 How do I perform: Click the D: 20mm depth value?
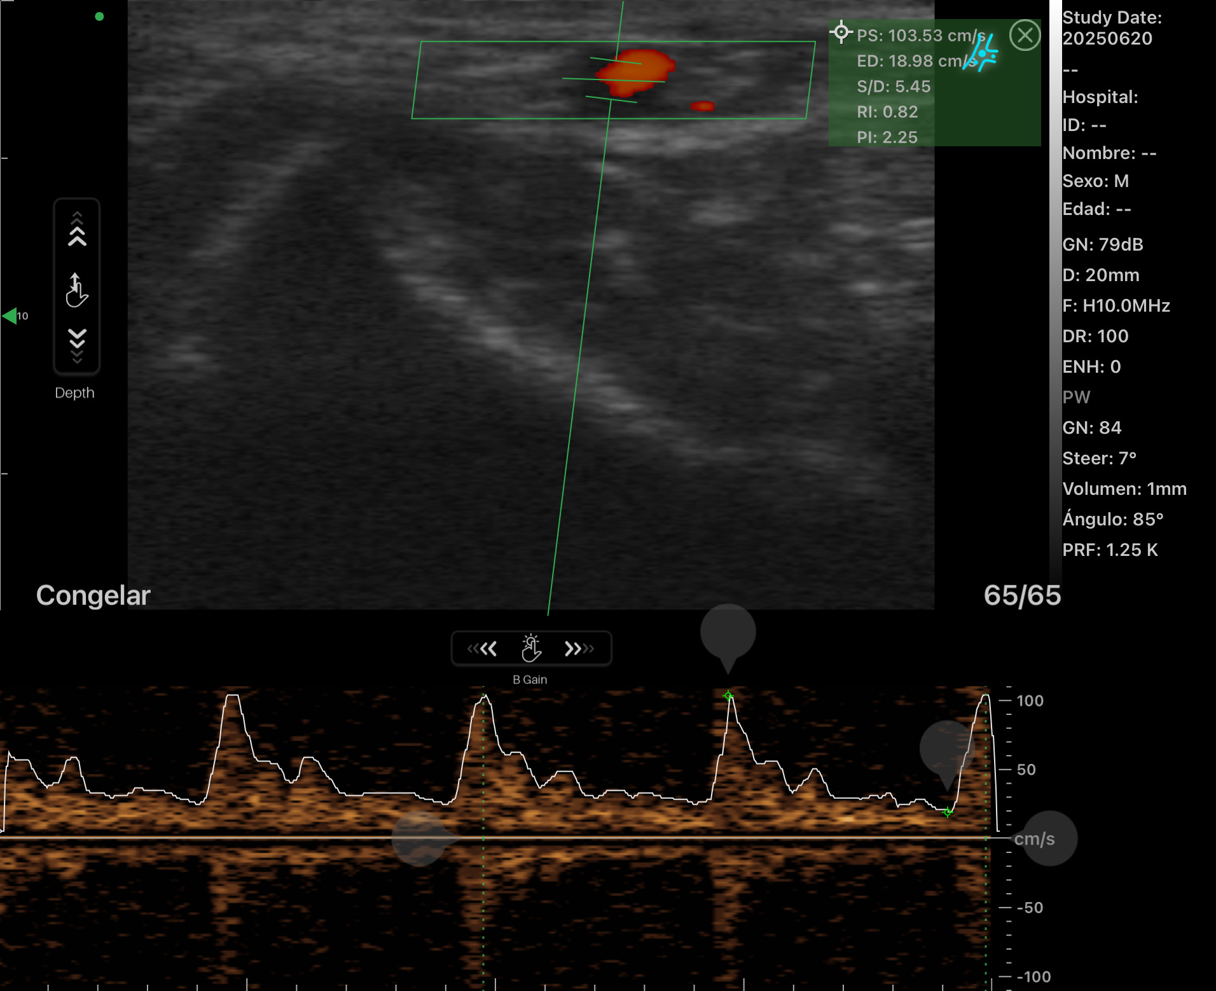coord(1101,275)
